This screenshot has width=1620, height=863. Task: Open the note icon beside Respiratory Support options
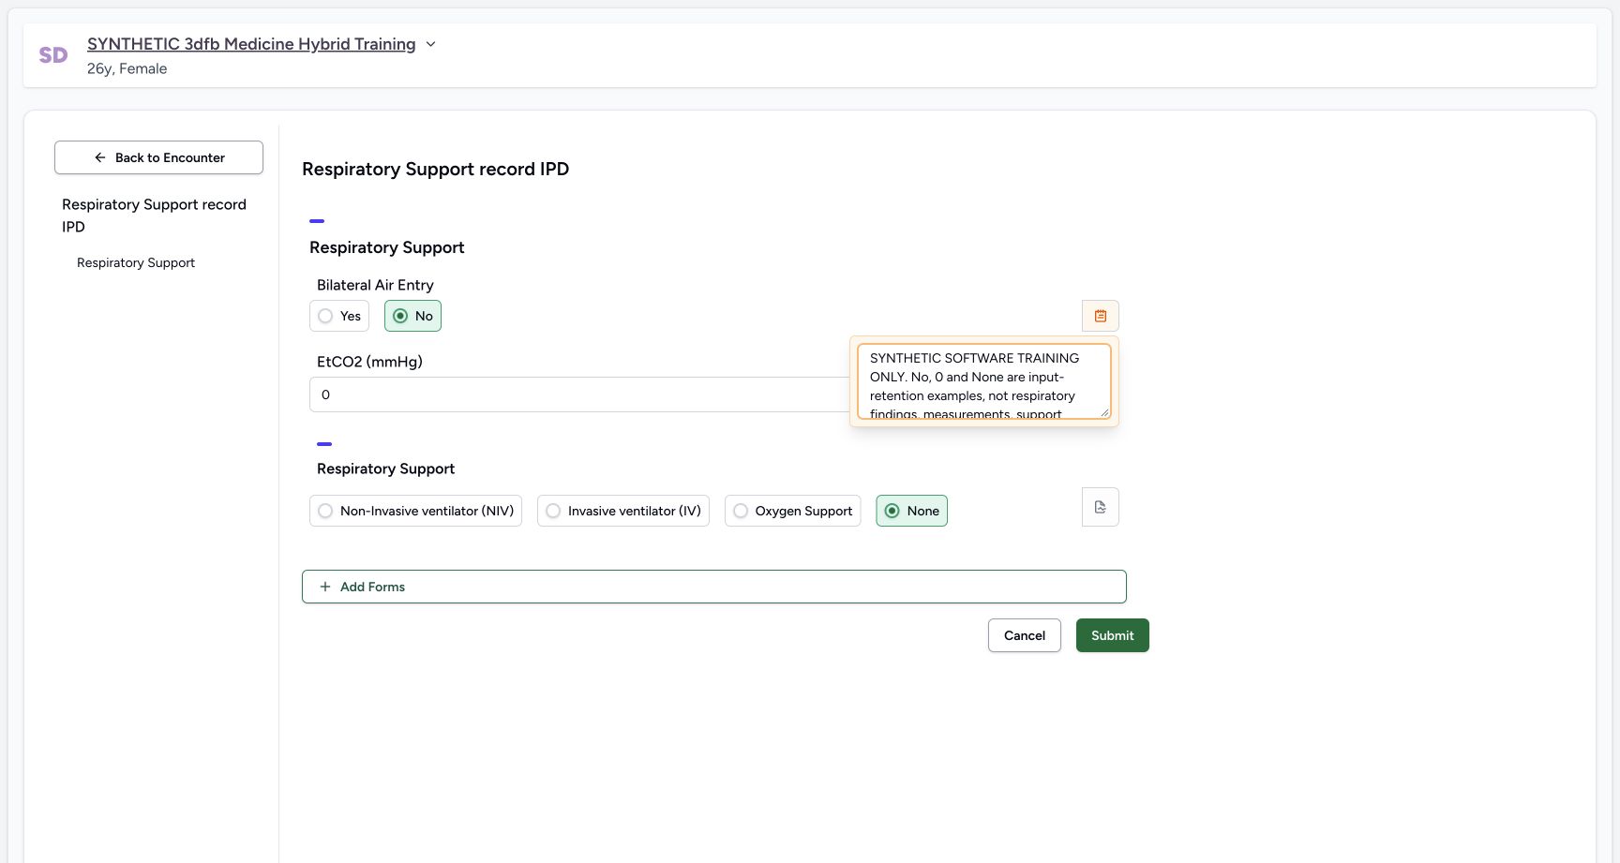click(x=1101, y=507)
